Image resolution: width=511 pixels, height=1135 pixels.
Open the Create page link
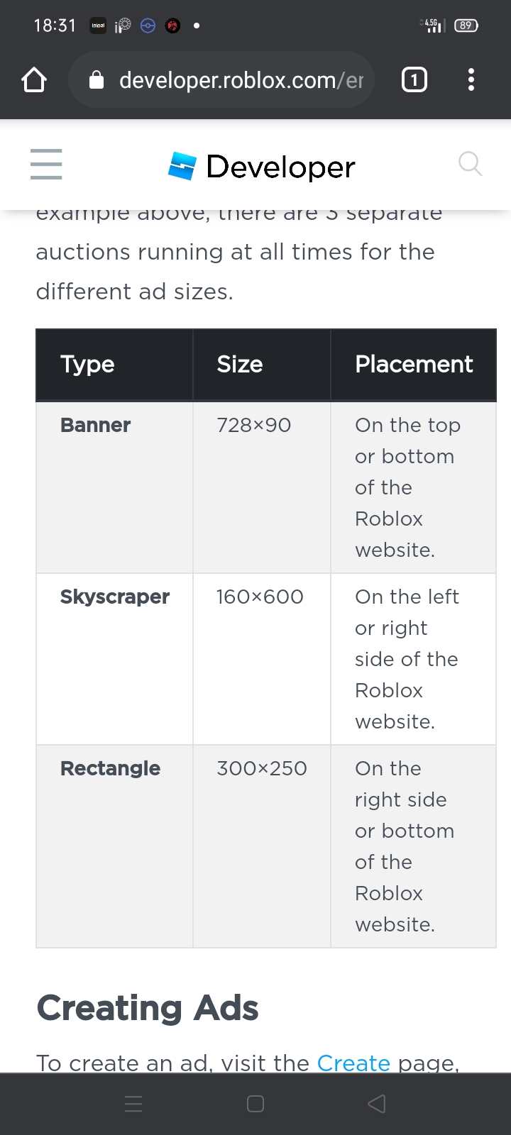pos(353,1062)
